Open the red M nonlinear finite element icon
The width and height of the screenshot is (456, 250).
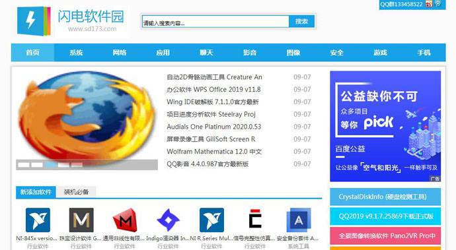click(x=125, y=220)
